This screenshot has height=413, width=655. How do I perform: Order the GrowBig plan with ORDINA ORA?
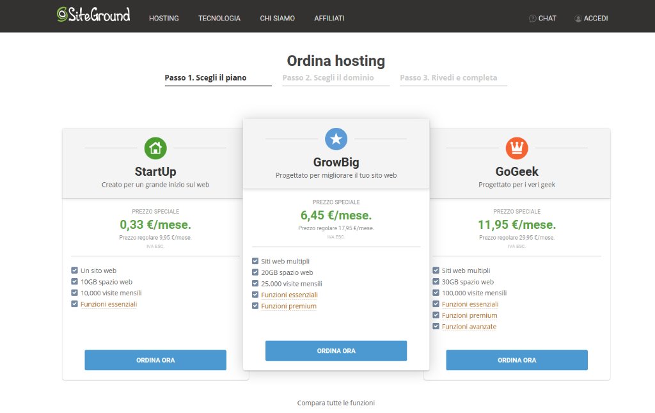(336, 351)
